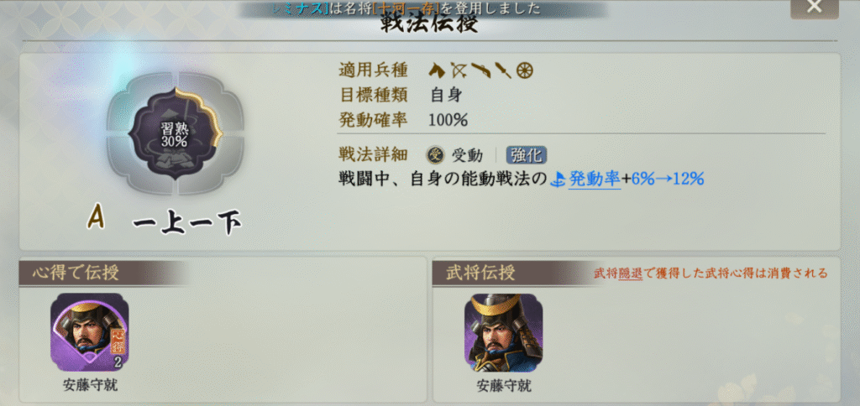Click the bow archer troop-type icon
Image resolution: width=860 pixels, height=406 pixels.
[458, 70]
